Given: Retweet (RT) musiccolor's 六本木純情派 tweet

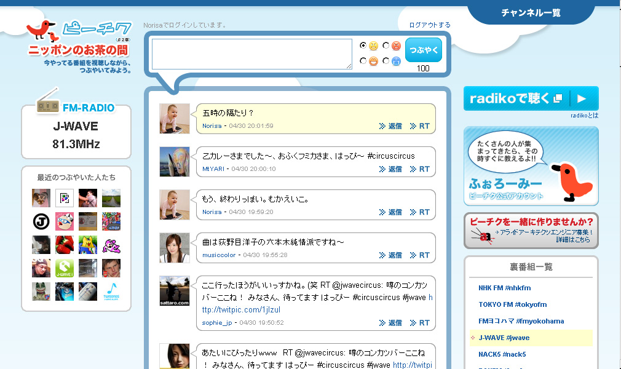Looking at the screenshot, I should (420, 255).
